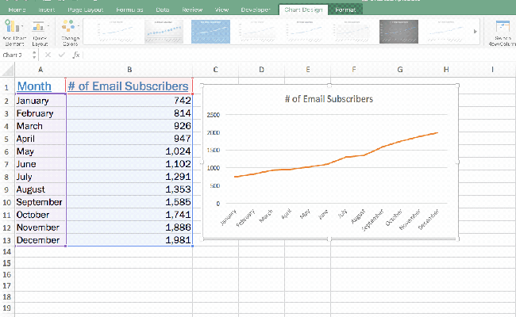This screenshot has height=317, width=516.
Task: Click the chart's top middle resize handle
Action: pyautogui.click(x=329, y=86)
